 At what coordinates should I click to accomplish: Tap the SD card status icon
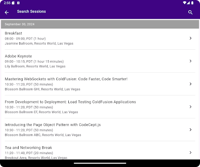click(13, 3)
